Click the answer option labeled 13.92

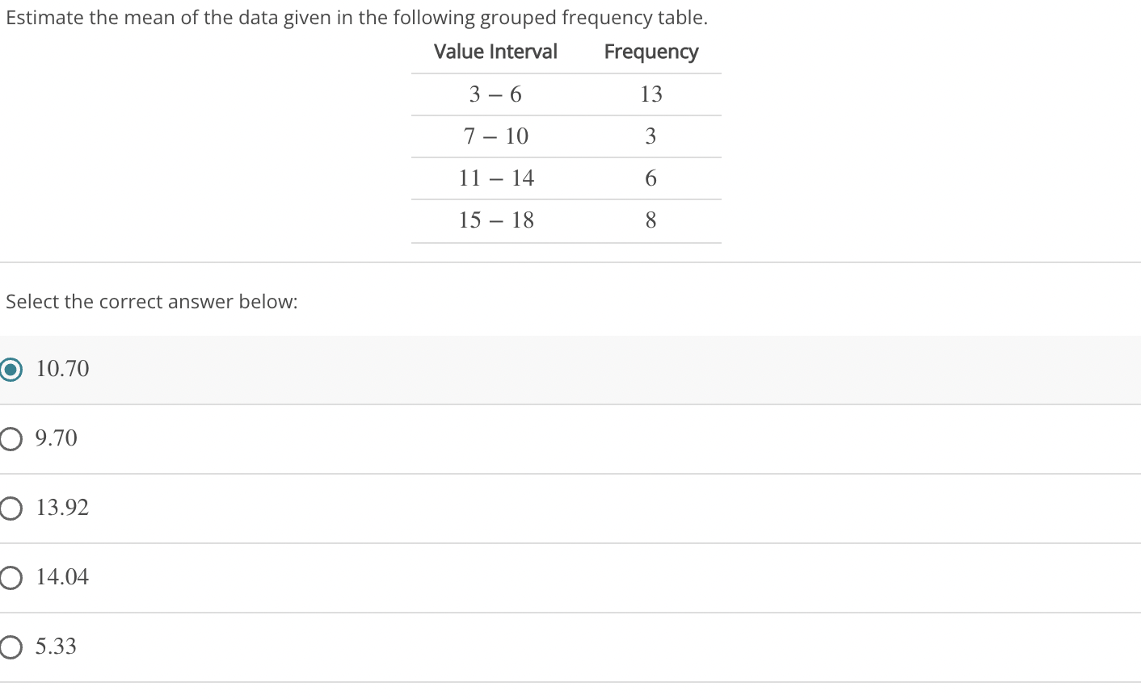62,508
